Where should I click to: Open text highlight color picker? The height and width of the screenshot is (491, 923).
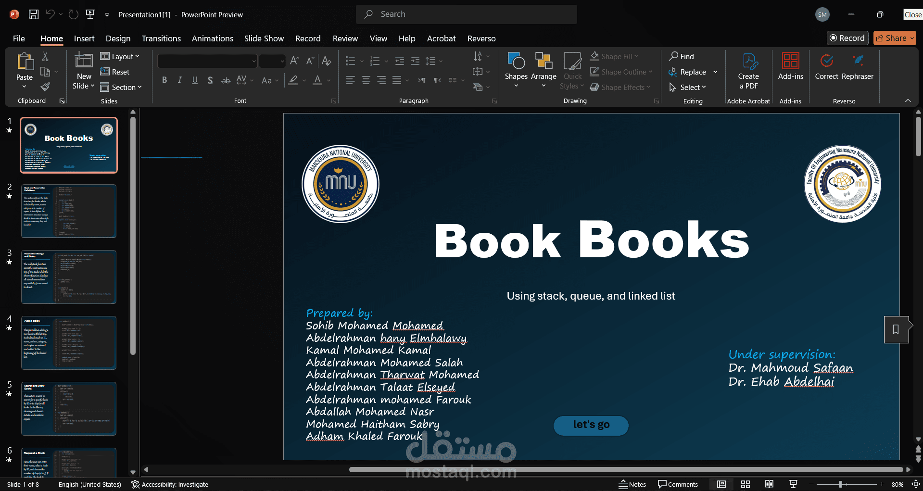[293, 80]
